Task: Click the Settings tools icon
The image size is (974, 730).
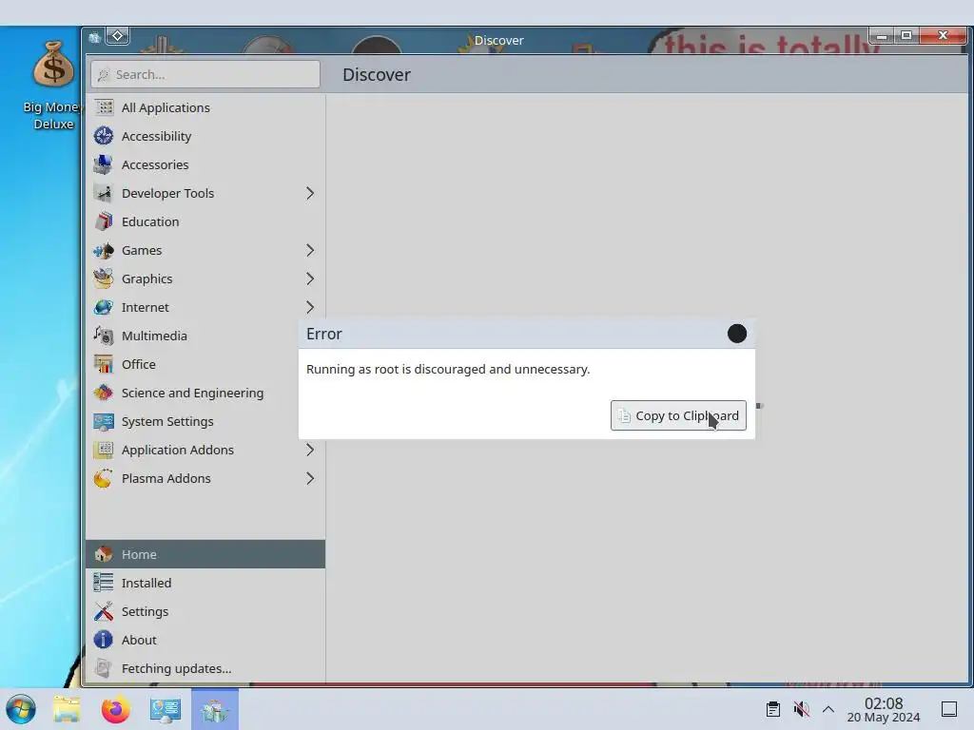Action: click(104, 611)
